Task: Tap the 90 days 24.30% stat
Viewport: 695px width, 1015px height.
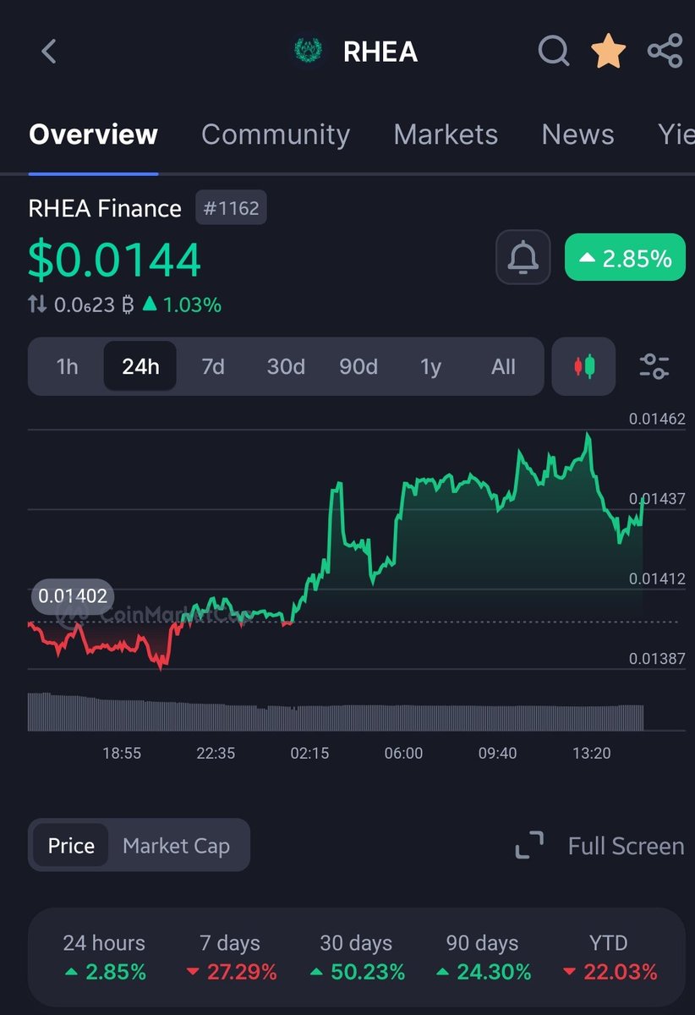Action: 483,957
